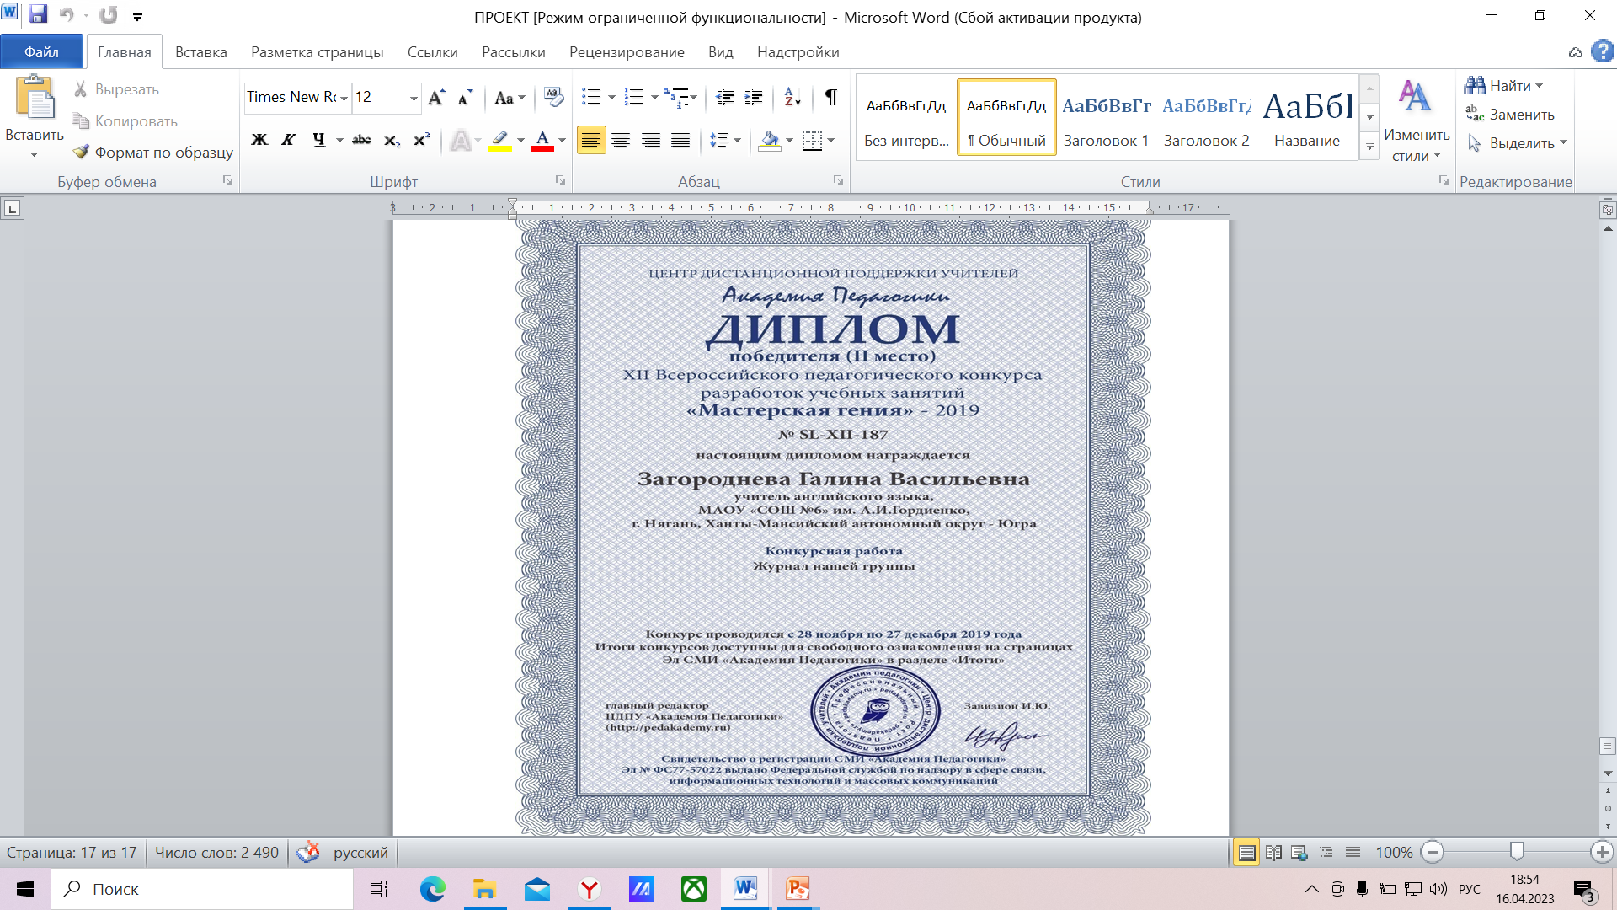The image size is (1617, 910).
Task: Start a bulleted list
Action: tap(591, 98)
